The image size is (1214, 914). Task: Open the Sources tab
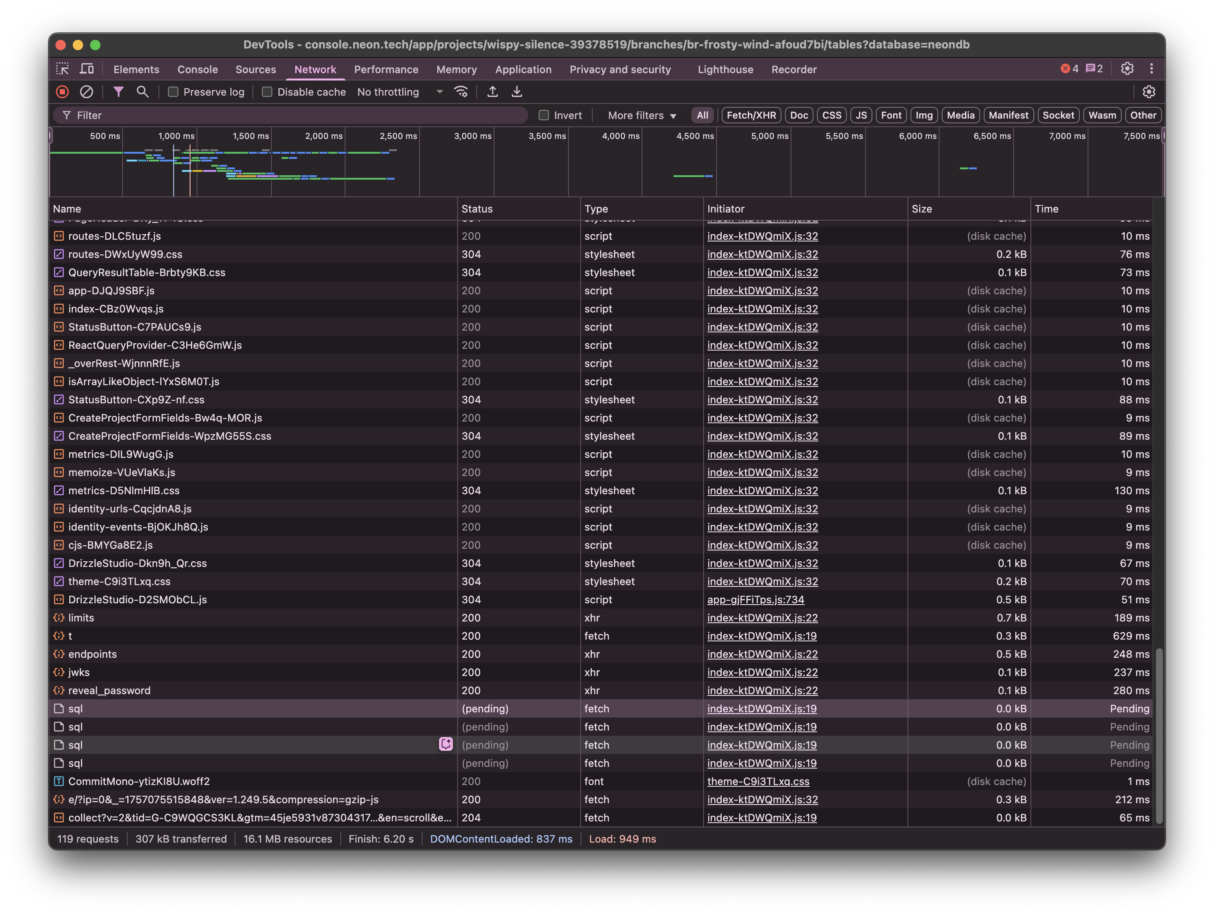(256, 69)
